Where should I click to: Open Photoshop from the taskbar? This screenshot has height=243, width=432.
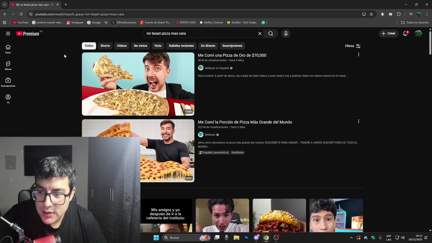(246, 238)
